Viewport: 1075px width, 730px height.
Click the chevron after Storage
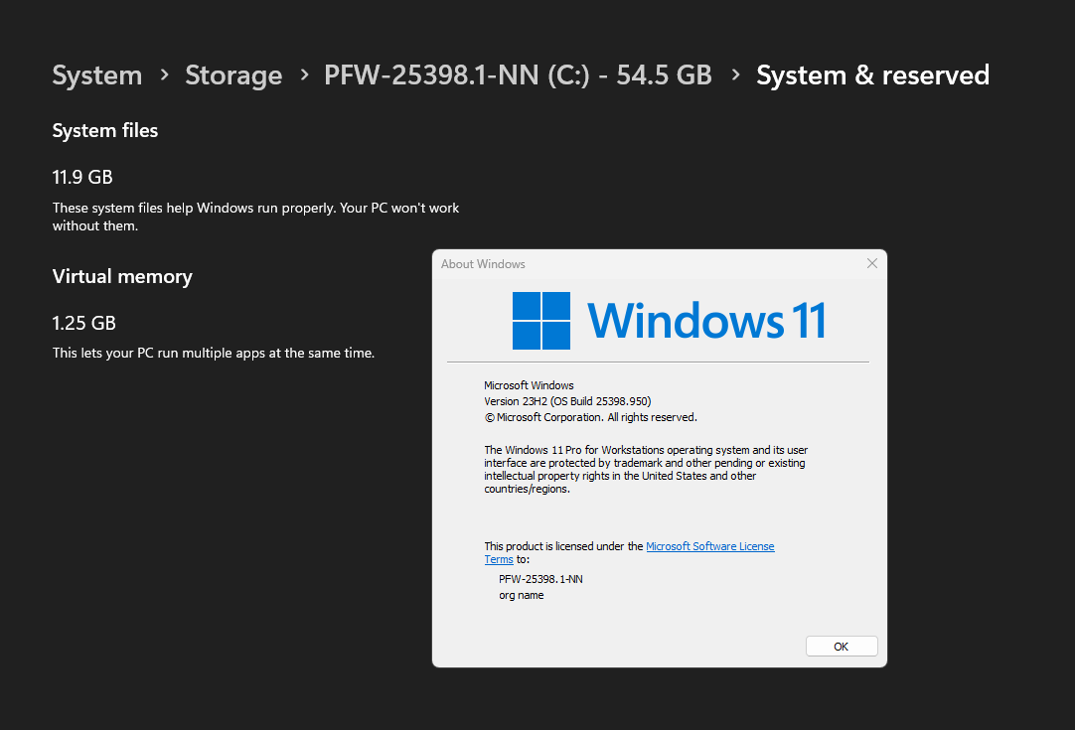click(x=304, y=74)
